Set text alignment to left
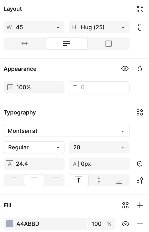This screenshot has height=232, width=149. click(x=14, y=180)
